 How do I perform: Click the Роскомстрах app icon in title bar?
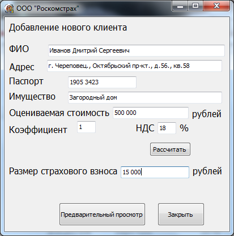point(9,8)
